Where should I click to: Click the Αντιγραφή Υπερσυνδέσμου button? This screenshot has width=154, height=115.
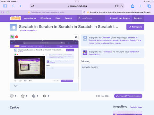pyautogui.click(x=128, y=96)
